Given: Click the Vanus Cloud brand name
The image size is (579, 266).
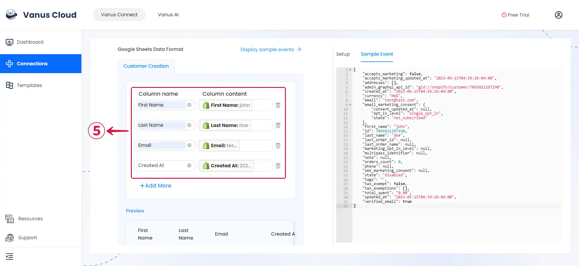Looking at the screenshot, I should tap(50, 15).
